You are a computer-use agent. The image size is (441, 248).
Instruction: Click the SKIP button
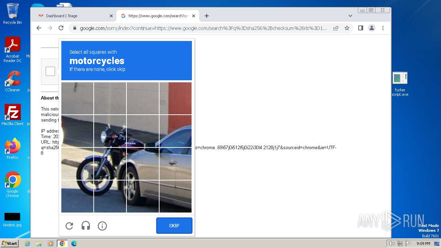coord(174,226)
